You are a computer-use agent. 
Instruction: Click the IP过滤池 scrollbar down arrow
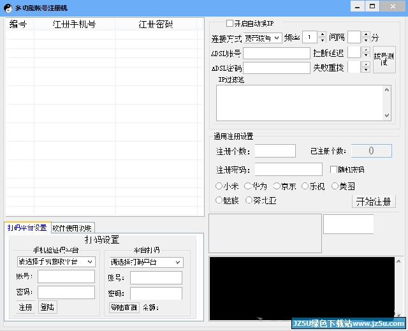(x=387, y=115)
